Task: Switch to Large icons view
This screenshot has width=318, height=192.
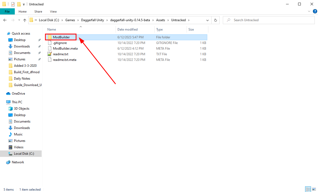Action: click(x=314, y=189)
